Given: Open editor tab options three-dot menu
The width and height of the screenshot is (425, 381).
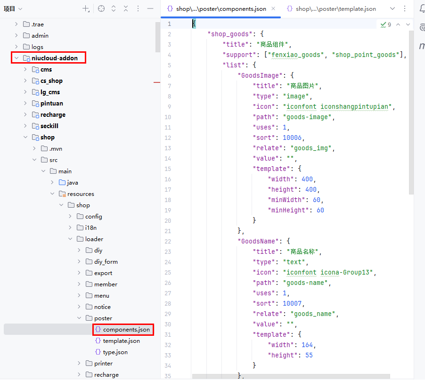Looking at the screenshot, I should pos(405,8).
